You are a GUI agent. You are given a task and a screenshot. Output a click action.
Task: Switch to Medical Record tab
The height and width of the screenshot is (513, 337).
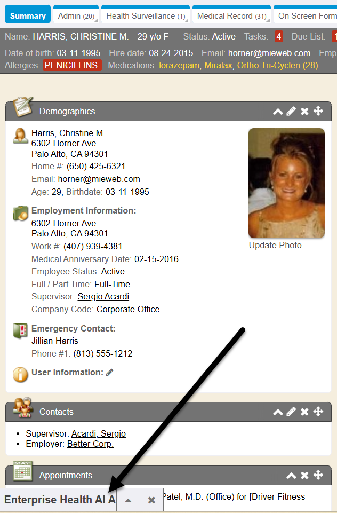coord(232,15)
